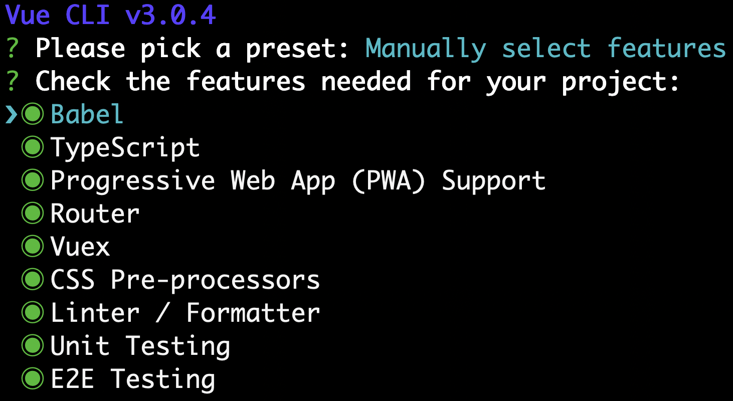This screenshot has width=733, height=401.
Task: Uncheck the TypeScript green circle
Action: click(33, 147)
